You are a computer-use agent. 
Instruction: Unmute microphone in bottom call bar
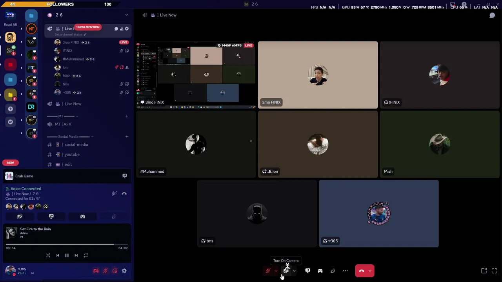[x=268, y=271]
